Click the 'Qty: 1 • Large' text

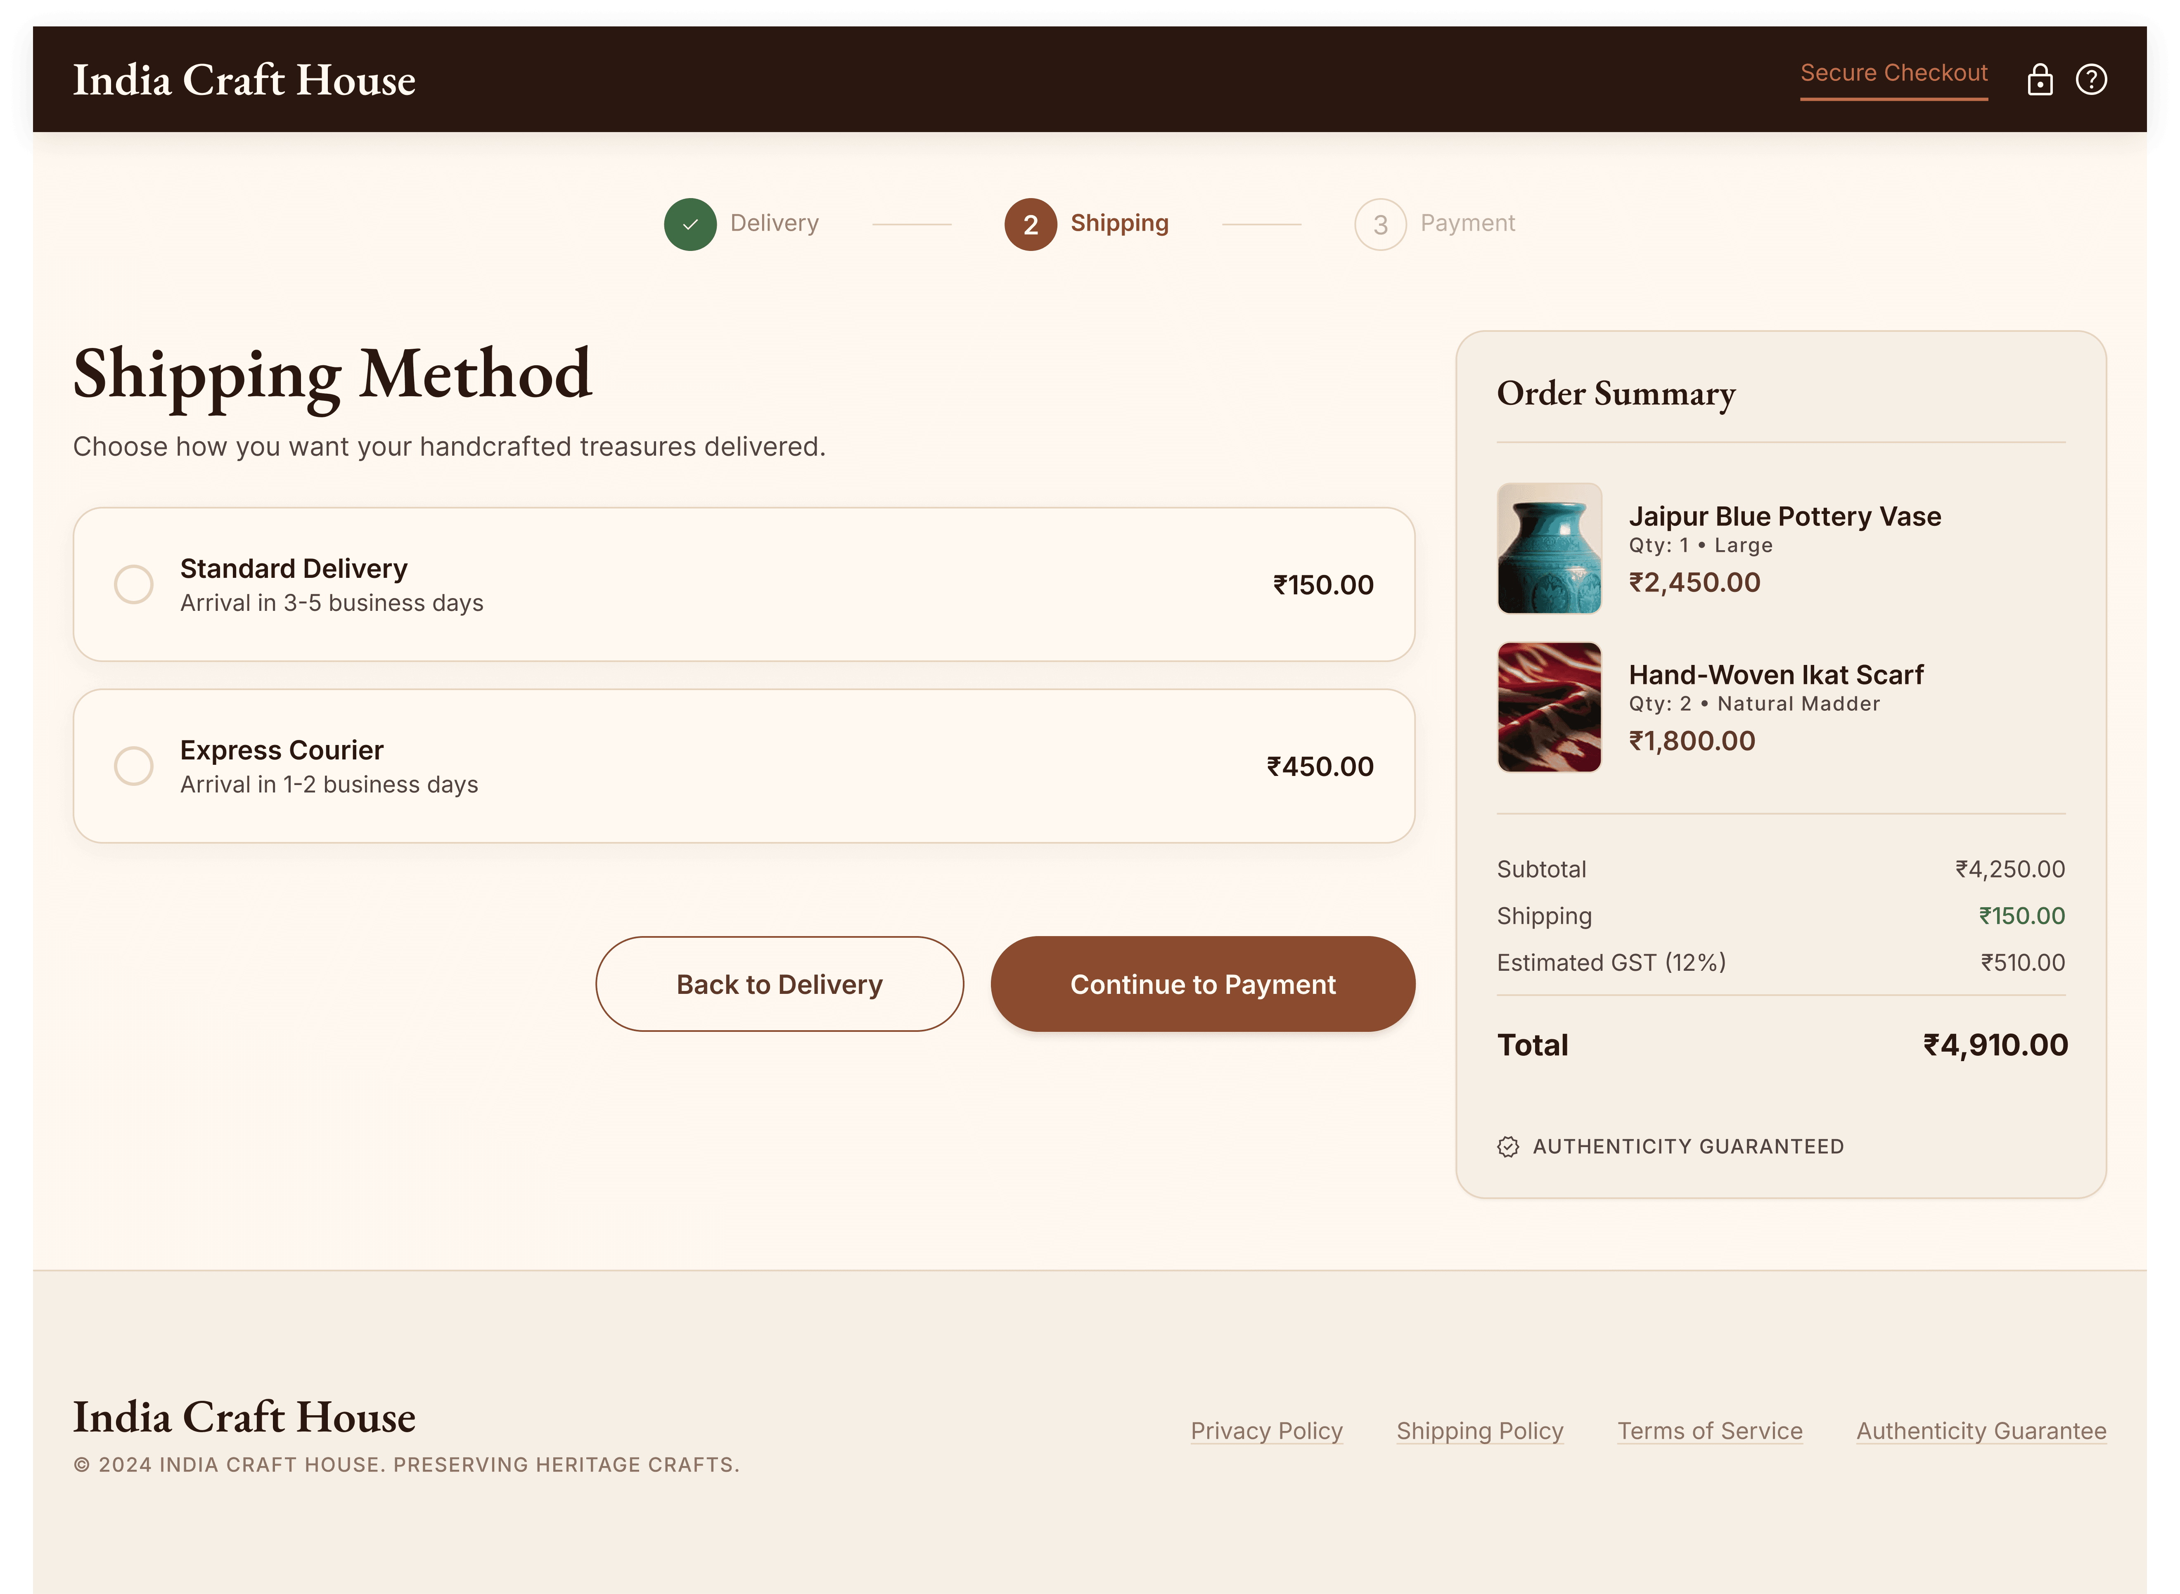coord(1700,545)
